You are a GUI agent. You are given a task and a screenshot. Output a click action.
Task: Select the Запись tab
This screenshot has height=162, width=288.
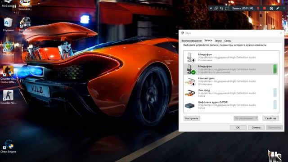208,40
